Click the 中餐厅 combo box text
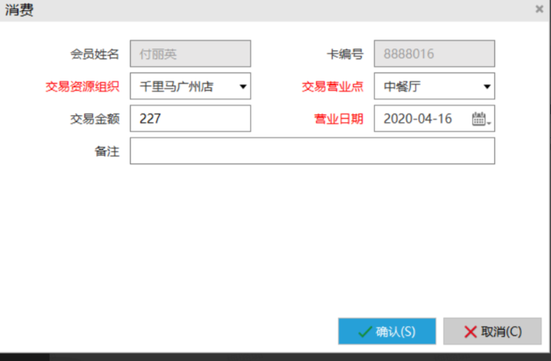This screenshot has height=361, width=551. click(402, 86)
